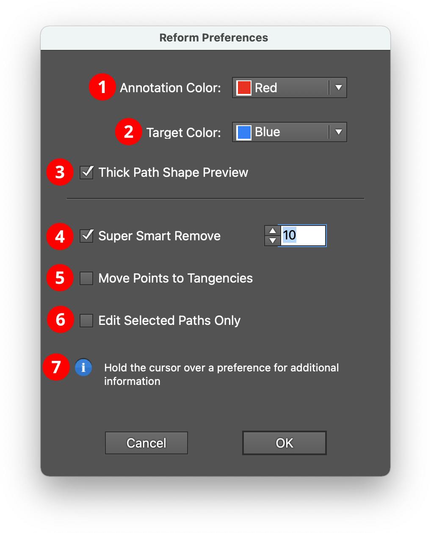Click the red badge numbered 3
The image size is (431, 533).
click(x=59, y=172)
